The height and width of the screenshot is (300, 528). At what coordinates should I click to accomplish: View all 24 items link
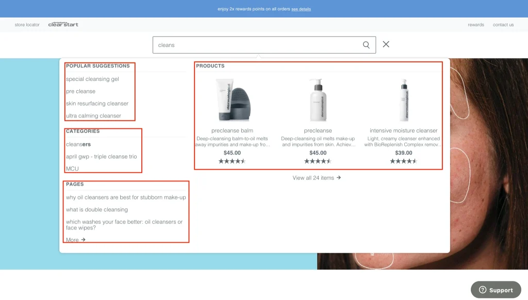[x=317, y=178]
